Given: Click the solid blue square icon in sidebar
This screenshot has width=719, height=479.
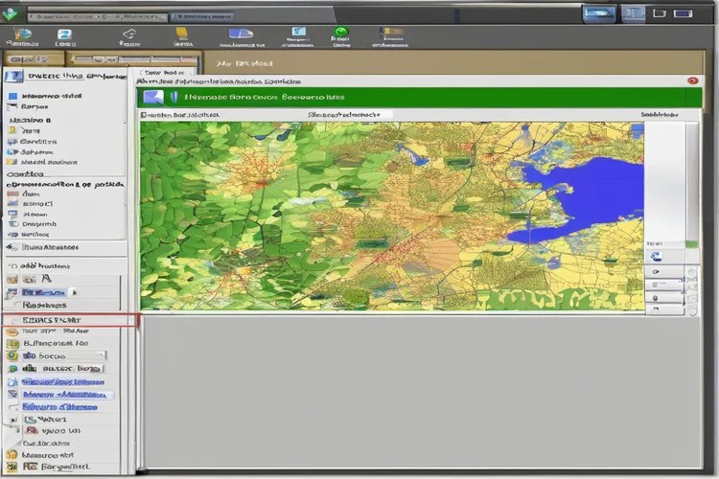Looking at the screenshot, I should tap(12, 96).
